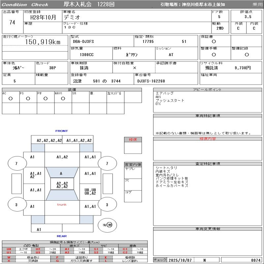The image size is (264, 264).
Task: Click the red U0 legend cell
Action: [x=9, y=249]
